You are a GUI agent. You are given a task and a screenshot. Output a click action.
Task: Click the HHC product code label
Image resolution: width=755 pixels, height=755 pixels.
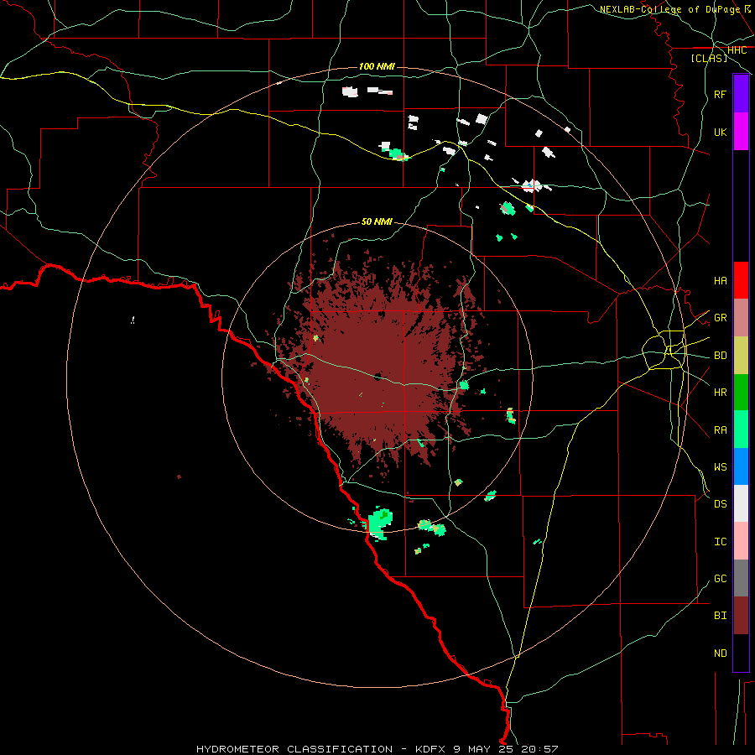[737, 50]
